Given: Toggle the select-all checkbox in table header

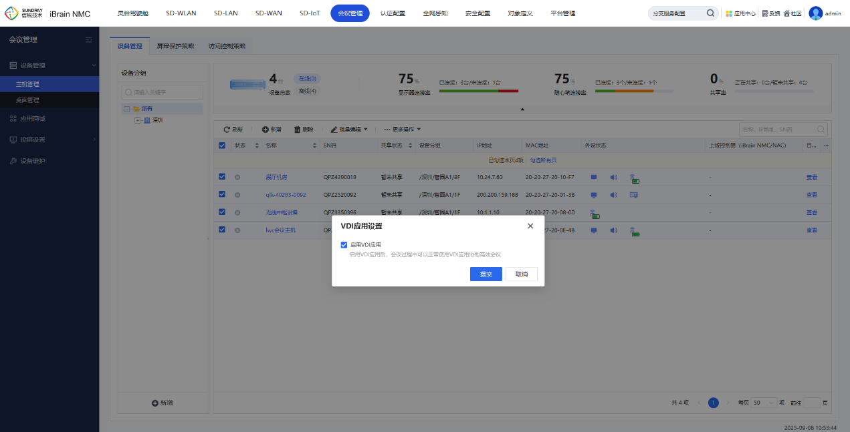Looking at the screenshot, I should pyautogui.click(x=222, y=145).
